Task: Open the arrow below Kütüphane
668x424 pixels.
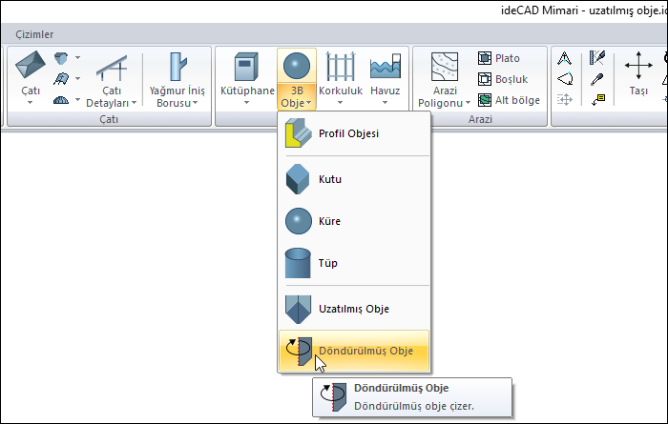Action: tap(246, 103)
